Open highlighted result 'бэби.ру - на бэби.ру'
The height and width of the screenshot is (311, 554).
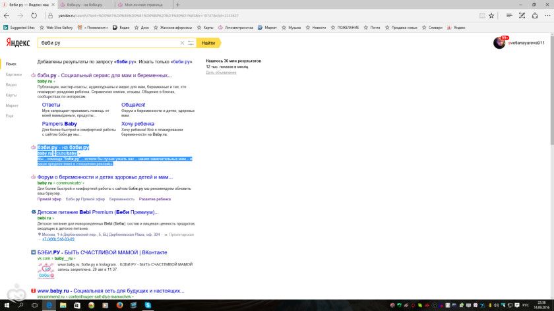(x=63, y=147)
